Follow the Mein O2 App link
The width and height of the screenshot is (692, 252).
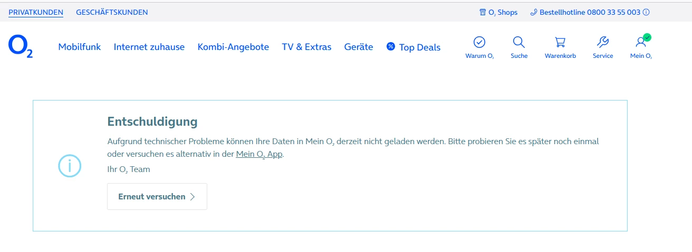coord(259,154)
